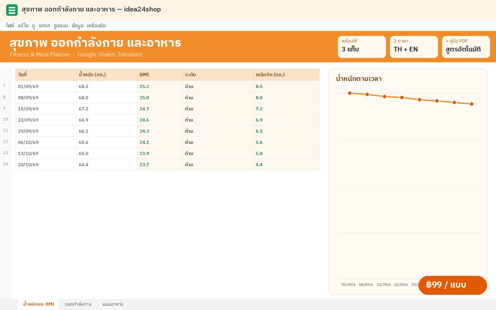The height and width of the screenshot is (310, 496).
Task: Select date cell 08/09/69
Action: (46, 98)
